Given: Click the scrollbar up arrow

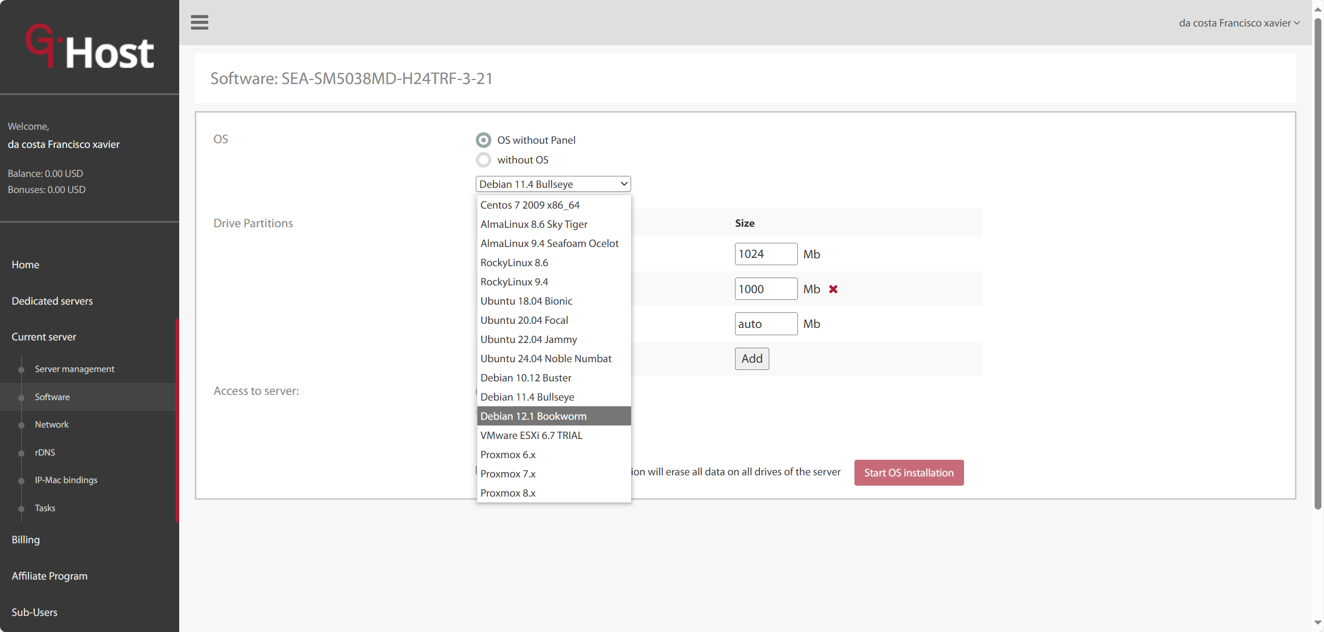Looking at the screenshot, I should pos(1318,9).
